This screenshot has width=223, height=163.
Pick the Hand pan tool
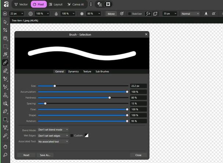[x=5, y=146]
